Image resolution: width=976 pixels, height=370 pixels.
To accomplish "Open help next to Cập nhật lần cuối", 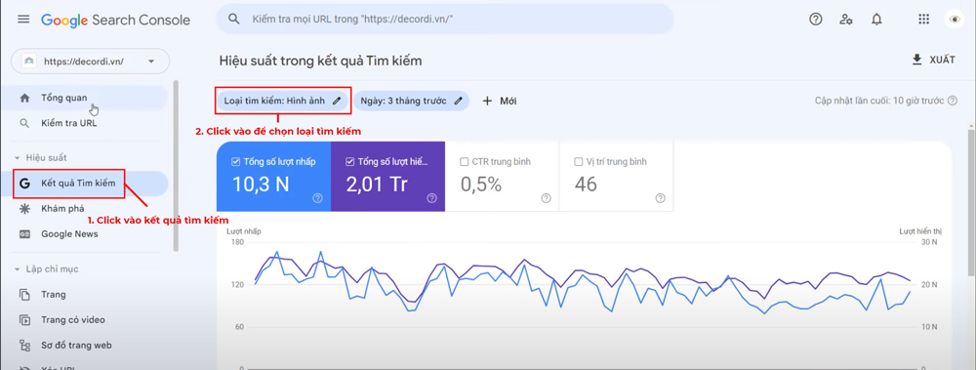I will pos(953,101).
